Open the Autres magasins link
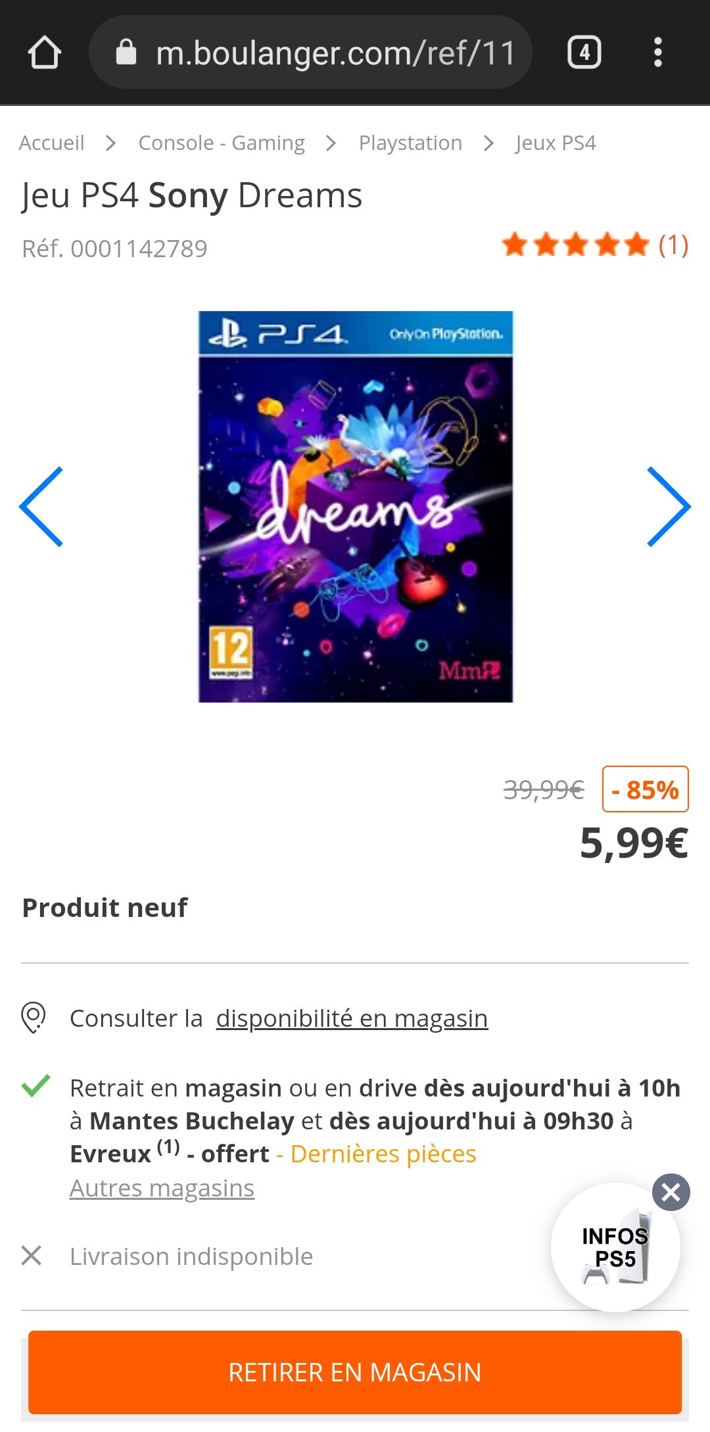710x1432 pixels. pyautogui.click(x=162, y=1188)
